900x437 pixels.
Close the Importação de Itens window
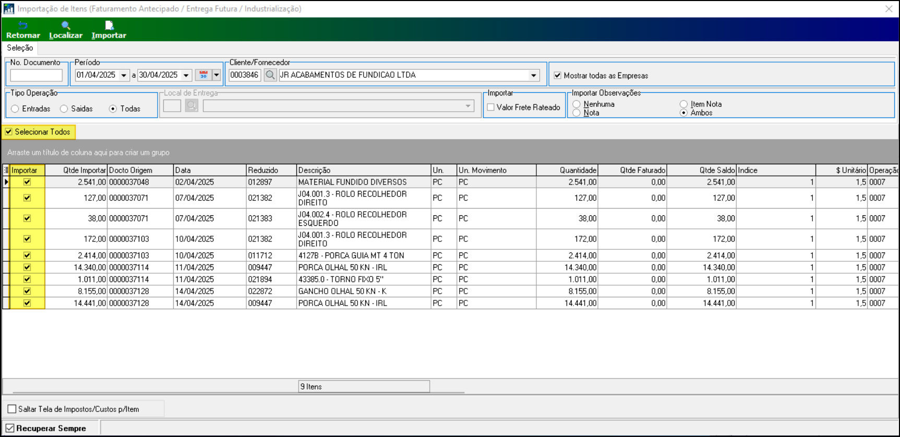tap(889, 9)
